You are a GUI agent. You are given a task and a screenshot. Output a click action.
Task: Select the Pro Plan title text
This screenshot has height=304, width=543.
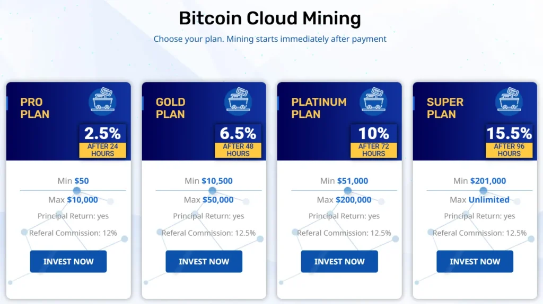(x=35, y=108)
